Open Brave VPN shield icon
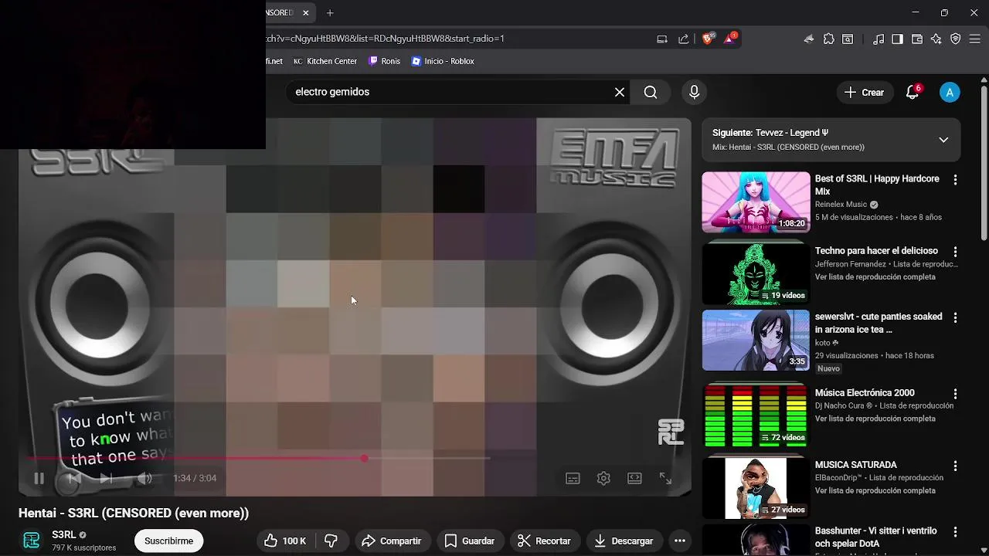The height and width of the screenshot is (556, 989). tap(956, 39)
